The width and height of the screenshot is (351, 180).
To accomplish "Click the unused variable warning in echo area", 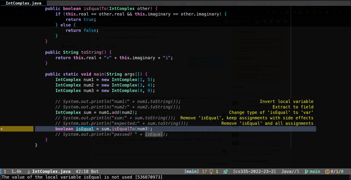I will [x=82, y=177].
